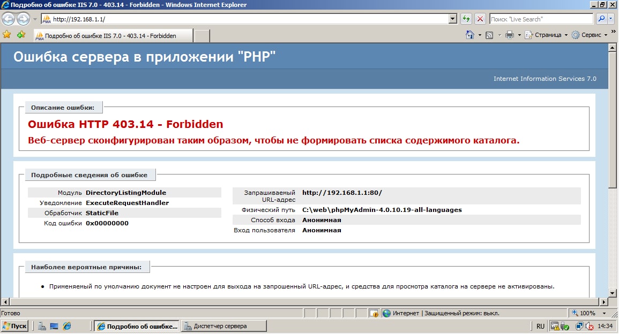Activate the Подробно об ошибке taskbar button
619x334 pixels.
[x=137, y=326]
